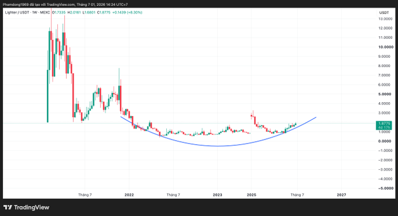Click the 8.0000 price axis label

coord(385,66)
